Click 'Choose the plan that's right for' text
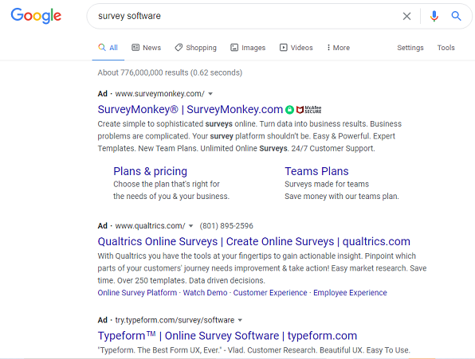Viewport: 475px width, 359px height. tap(167, 184)
